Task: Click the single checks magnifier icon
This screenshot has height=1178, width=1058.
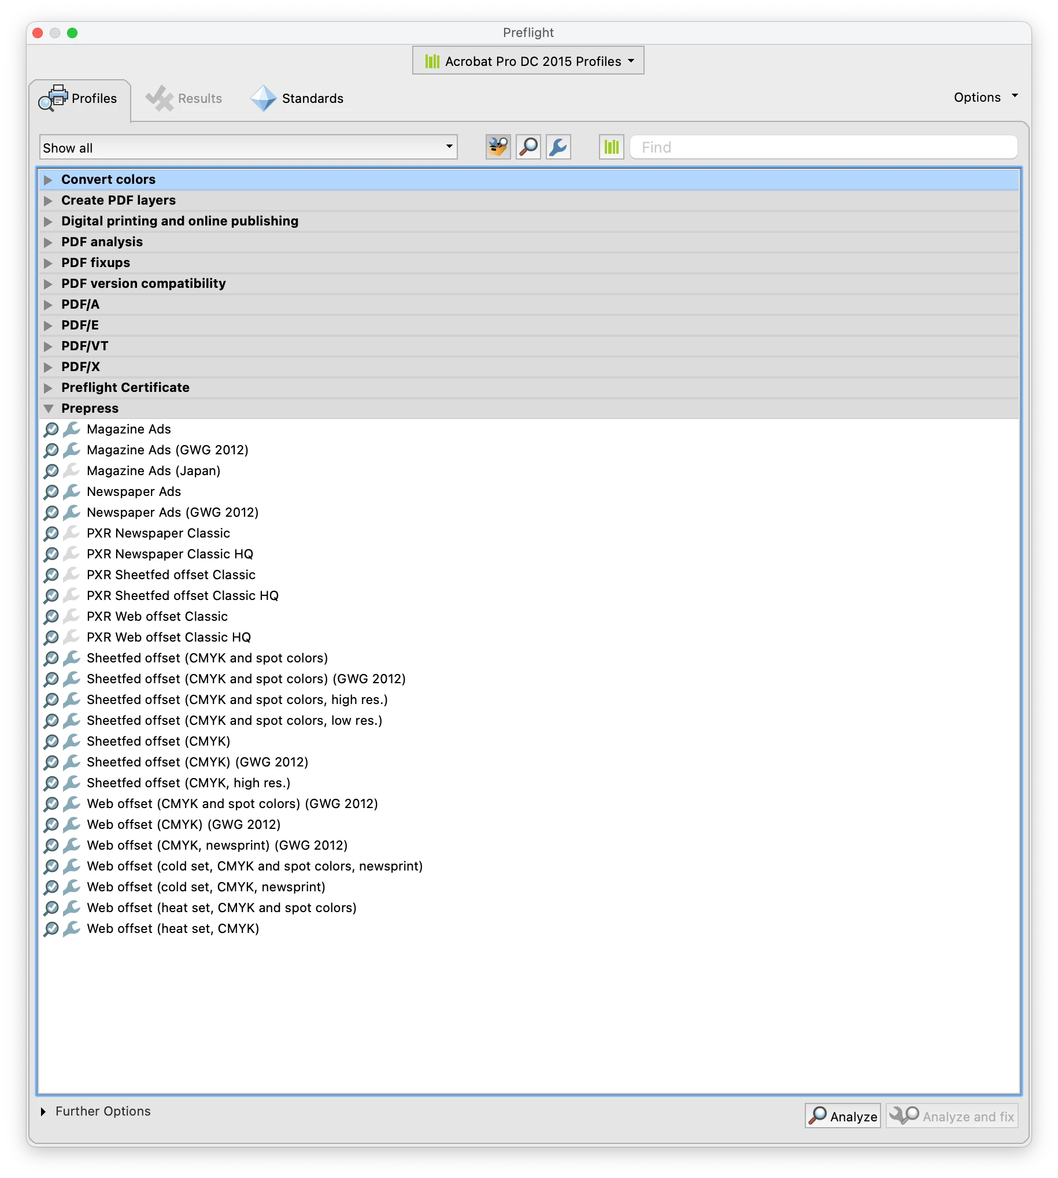Action: click(x=528, y=147)
